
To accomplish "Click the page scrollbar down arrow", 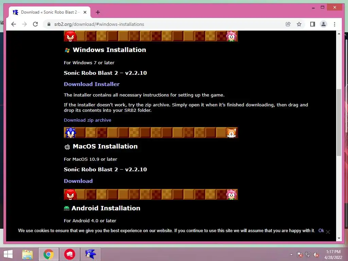I will (x=339, y=238).
